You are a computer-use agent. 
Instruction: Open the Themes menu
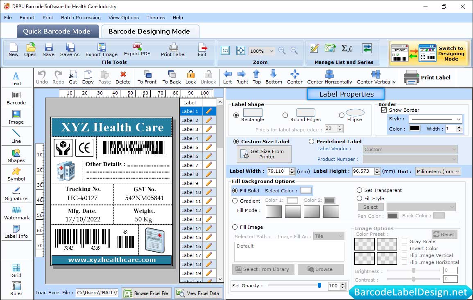[156, 18]
